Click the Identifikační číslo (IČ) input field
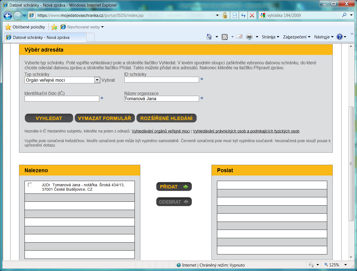Viewport: 357px width, 271px height. pyautogui.click(x=62, y=99)
